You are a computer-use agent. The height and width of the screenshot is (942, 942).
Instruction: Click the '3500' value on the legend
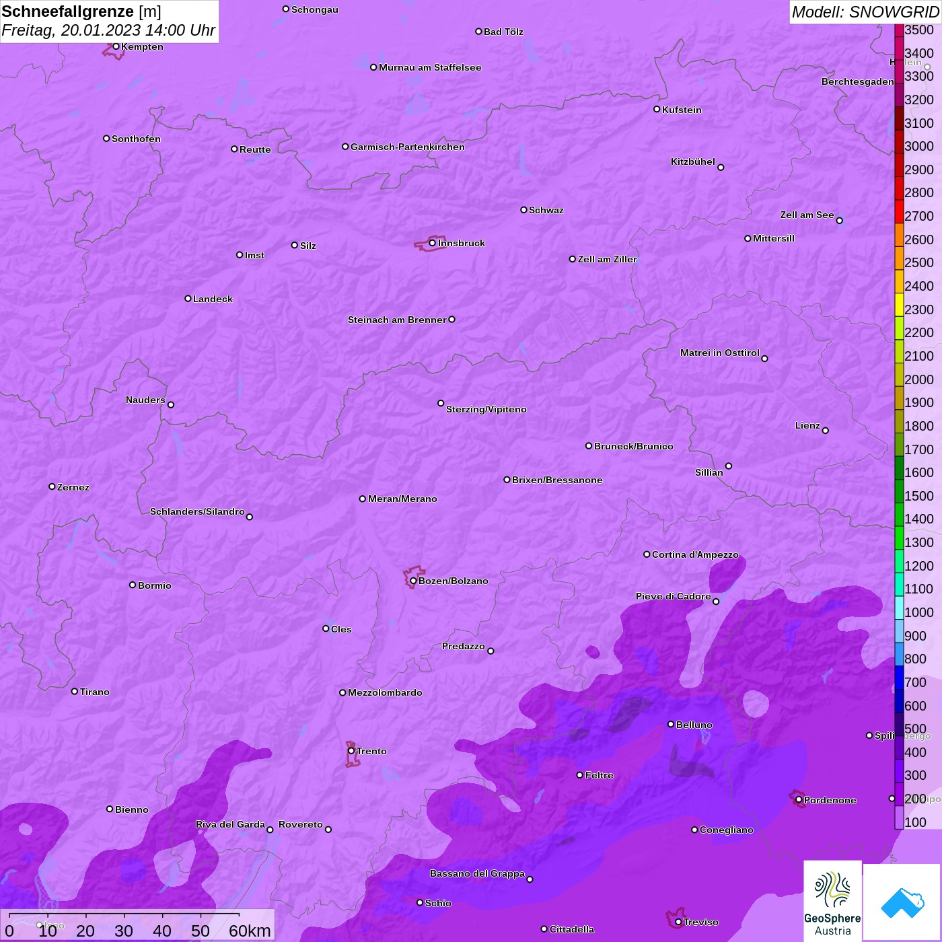919,30
